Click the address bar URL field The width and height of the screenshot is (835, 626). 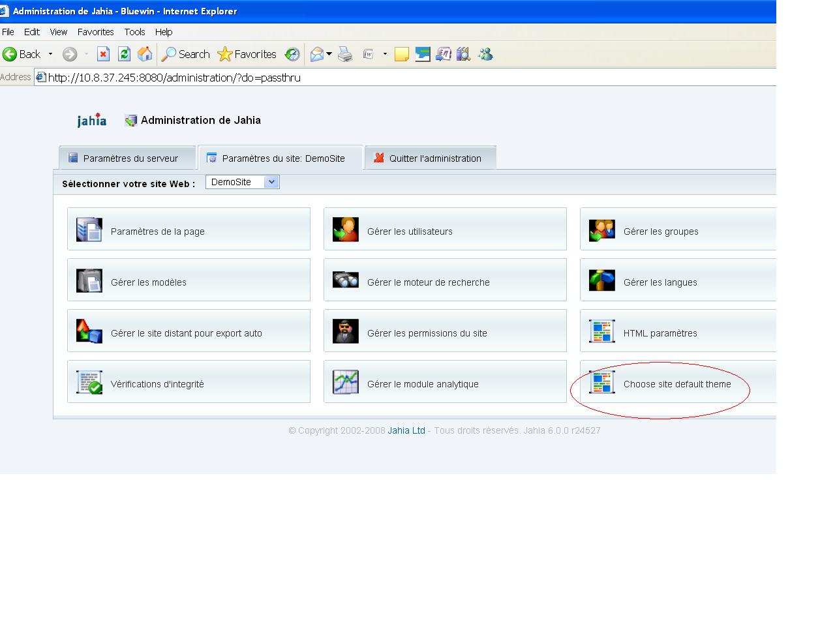404,78
